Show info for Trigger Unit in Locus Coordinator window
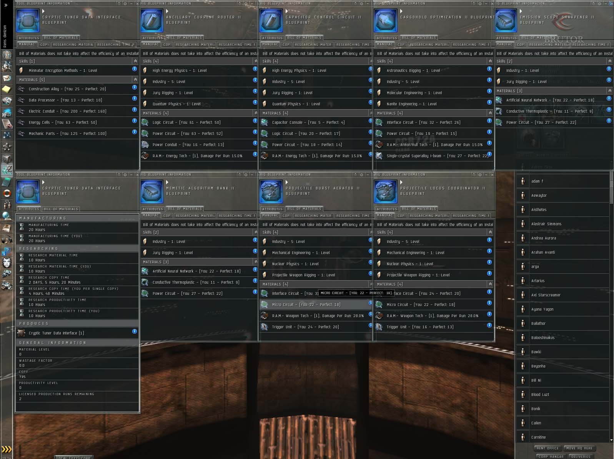Screen dimensions: 614x459 pos(489,325)
